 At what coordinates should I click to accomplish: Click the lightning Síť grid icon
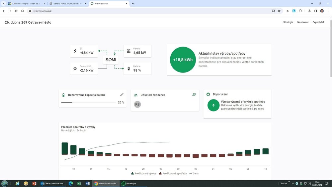(75, 51)
